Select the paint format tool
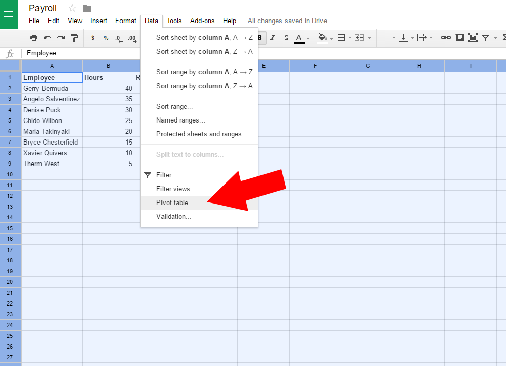Viewport: 506px width, 366px height. tap(74, 38)
